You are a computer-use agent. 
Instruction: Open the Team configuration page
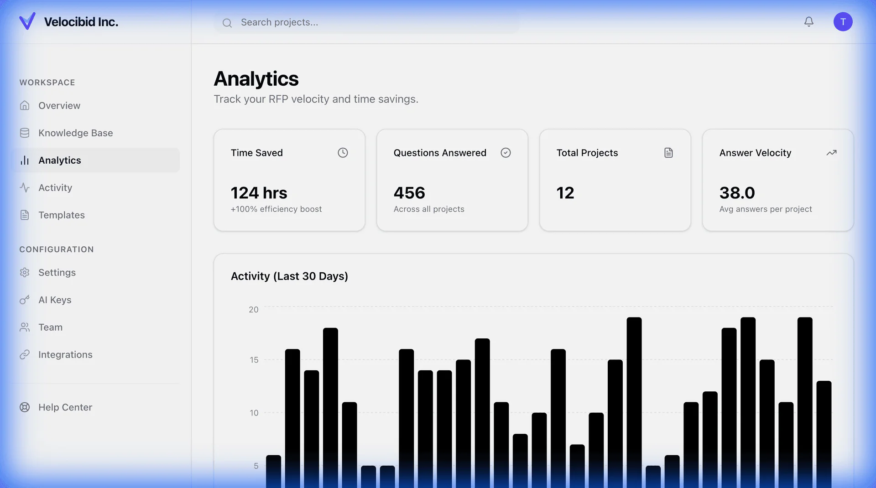(50, 327)
